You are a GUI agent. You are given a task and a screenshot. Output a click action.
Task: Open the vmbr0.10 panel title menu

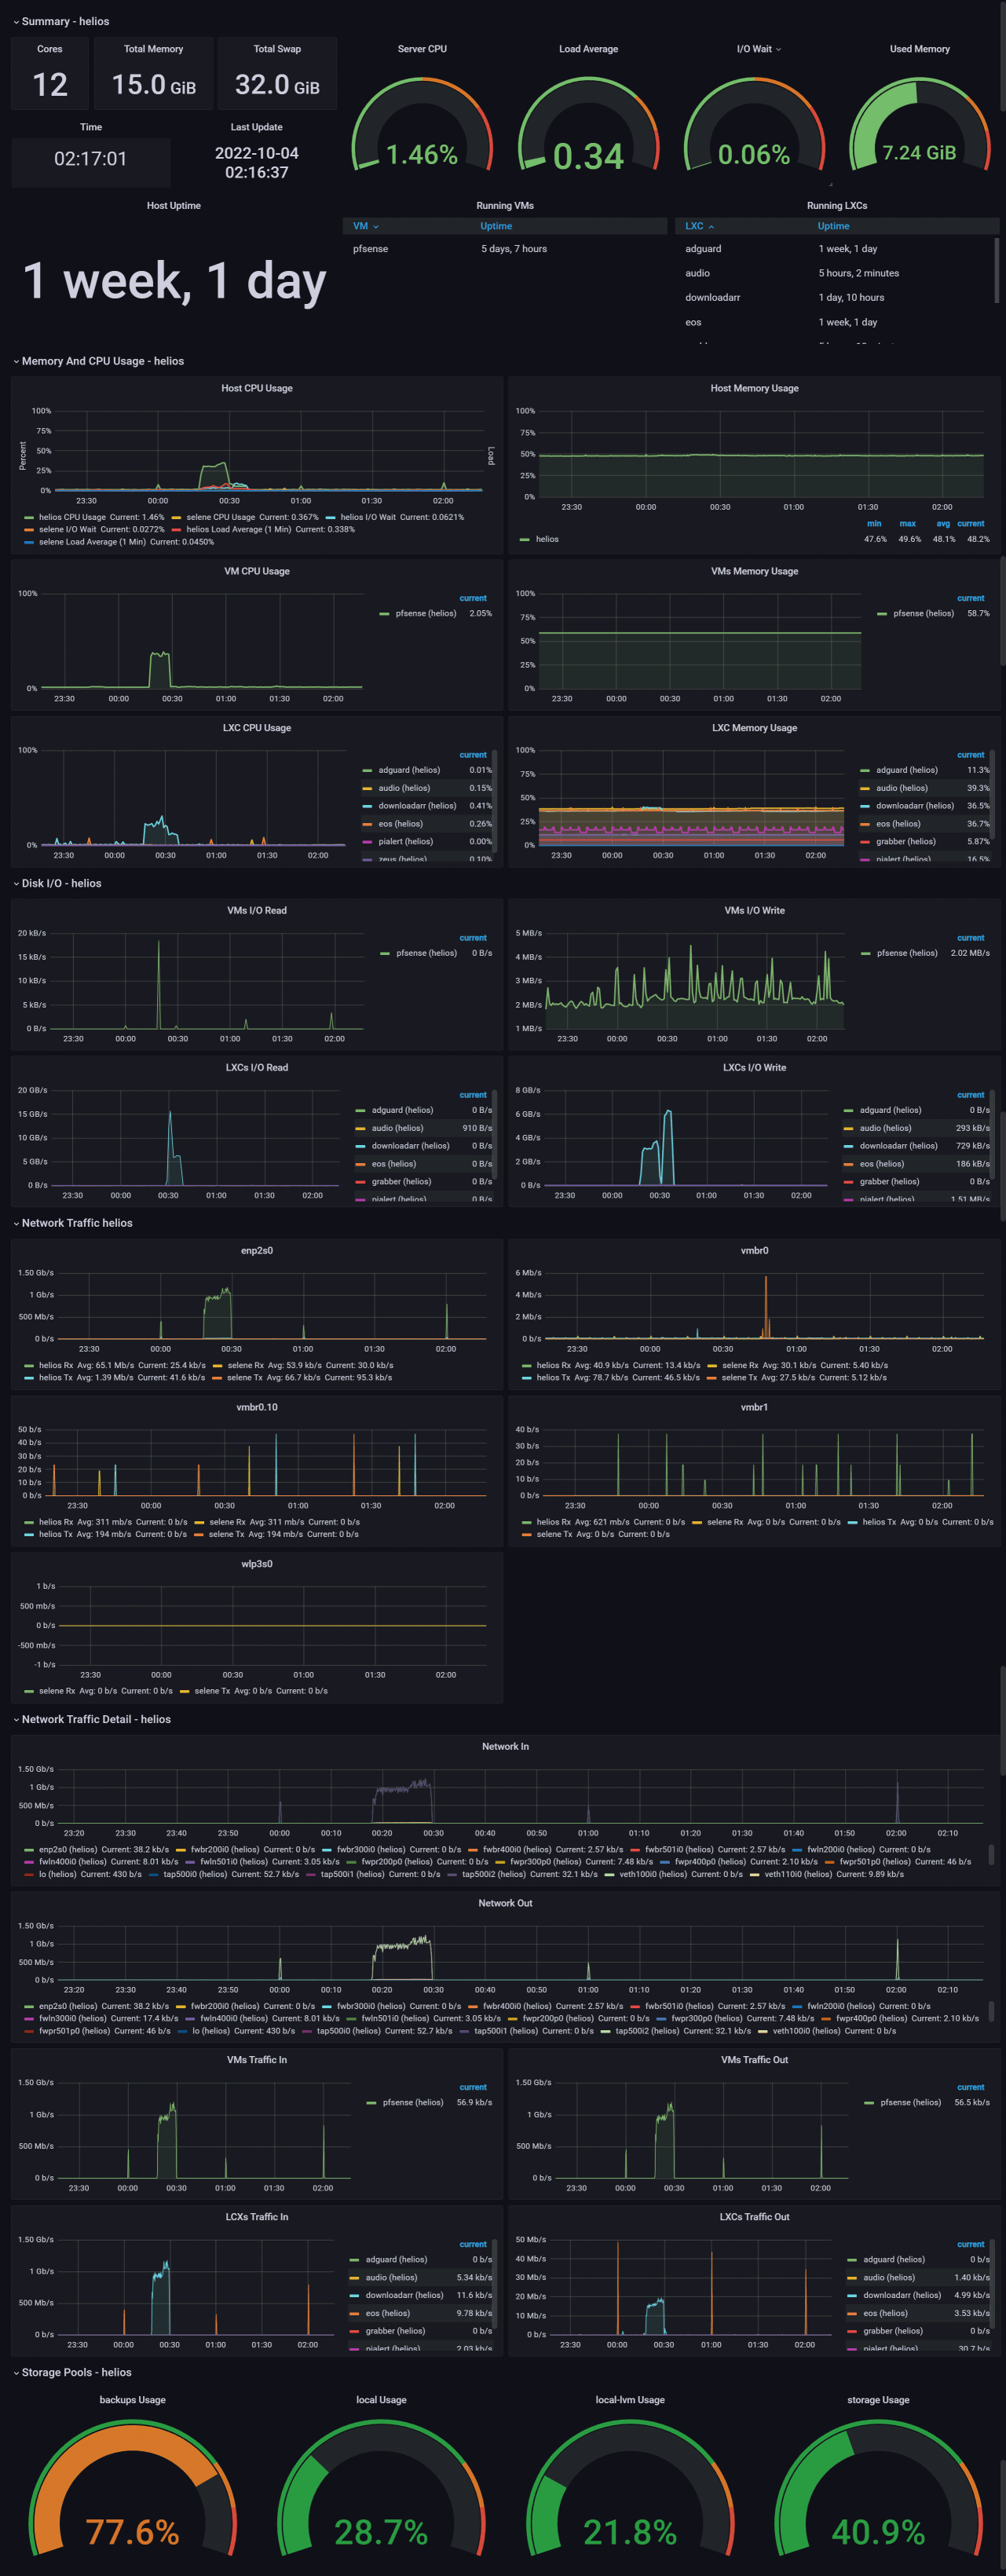coord(257,1407)
